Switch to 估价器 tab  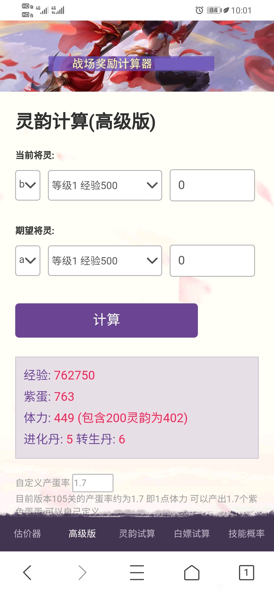click(27, 534)
